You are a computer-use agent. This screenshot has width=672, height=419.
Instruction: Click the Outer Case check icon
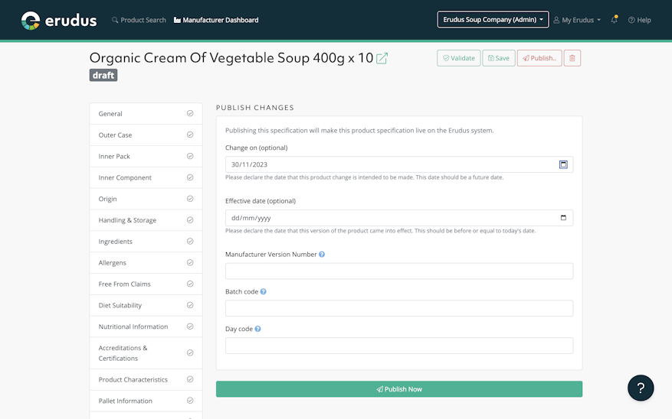click(190, 135)
